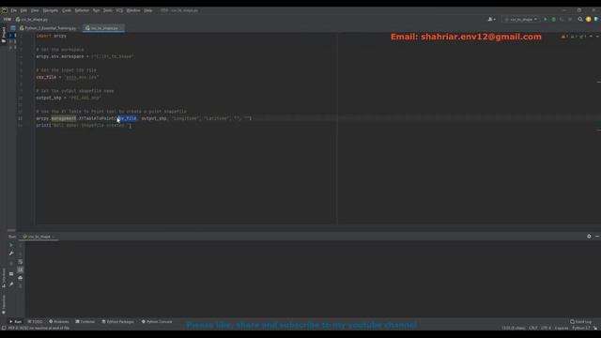Click the import arcpy code line
601x338 pixels.
tap(52, 36)
